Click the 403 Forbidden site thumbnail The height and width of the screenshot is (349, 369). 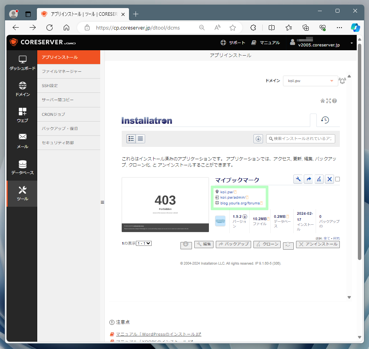(x=165, y=204)
